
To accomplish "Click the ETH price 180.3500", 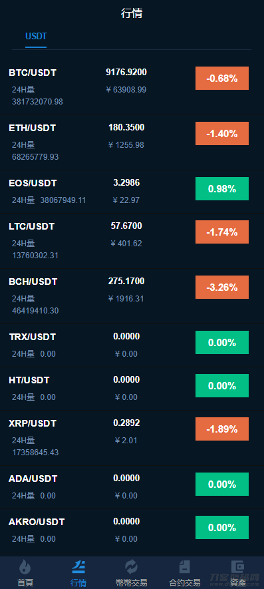I will tap(126, 128).
